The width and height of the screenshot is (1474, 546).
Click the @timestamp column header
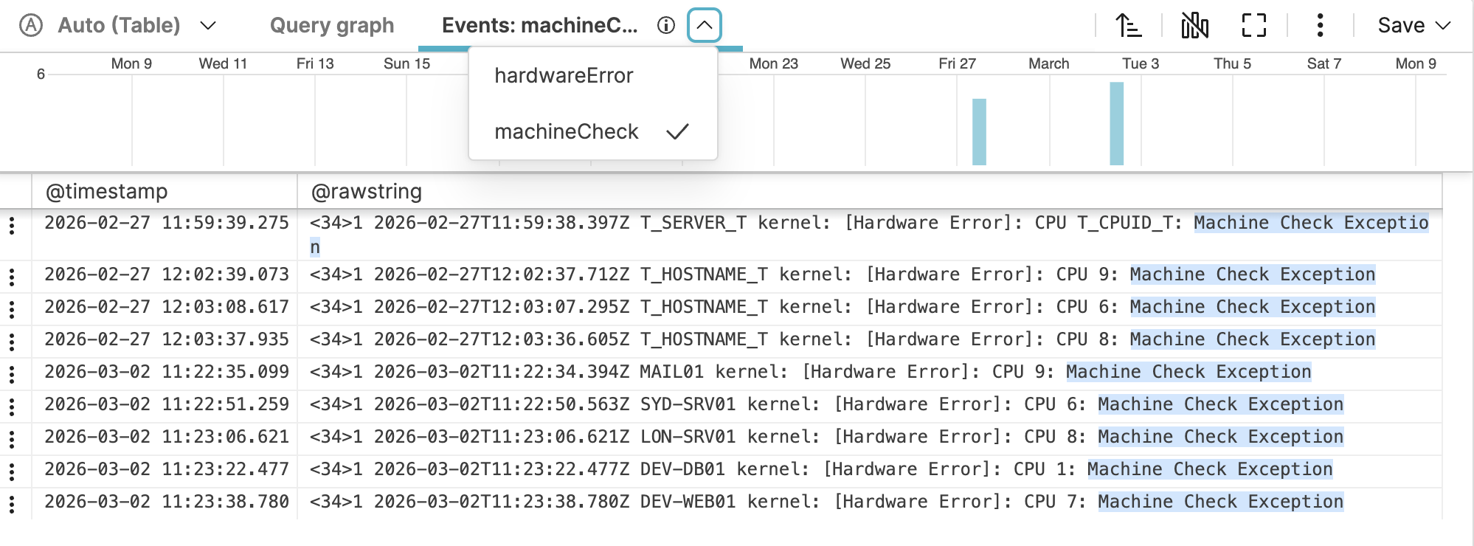click(107, 192)
